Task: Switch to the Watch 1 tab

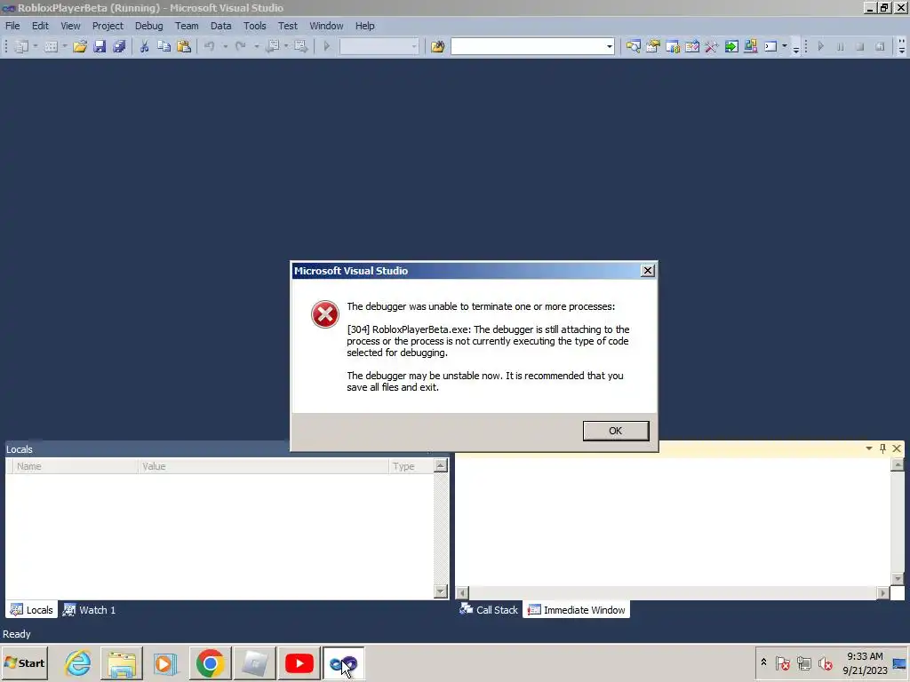Action: click(90, 610)
